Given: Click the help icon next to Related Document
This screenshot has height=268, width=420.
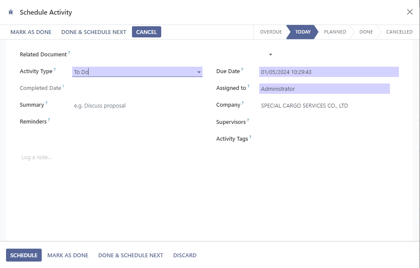Looking at the screenshot, I should pyautogui.click(x=69, y=52).
